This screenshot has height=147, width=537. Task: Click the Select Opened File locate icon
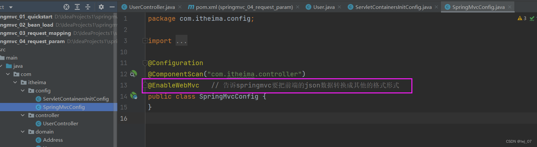tap(66, 7)
